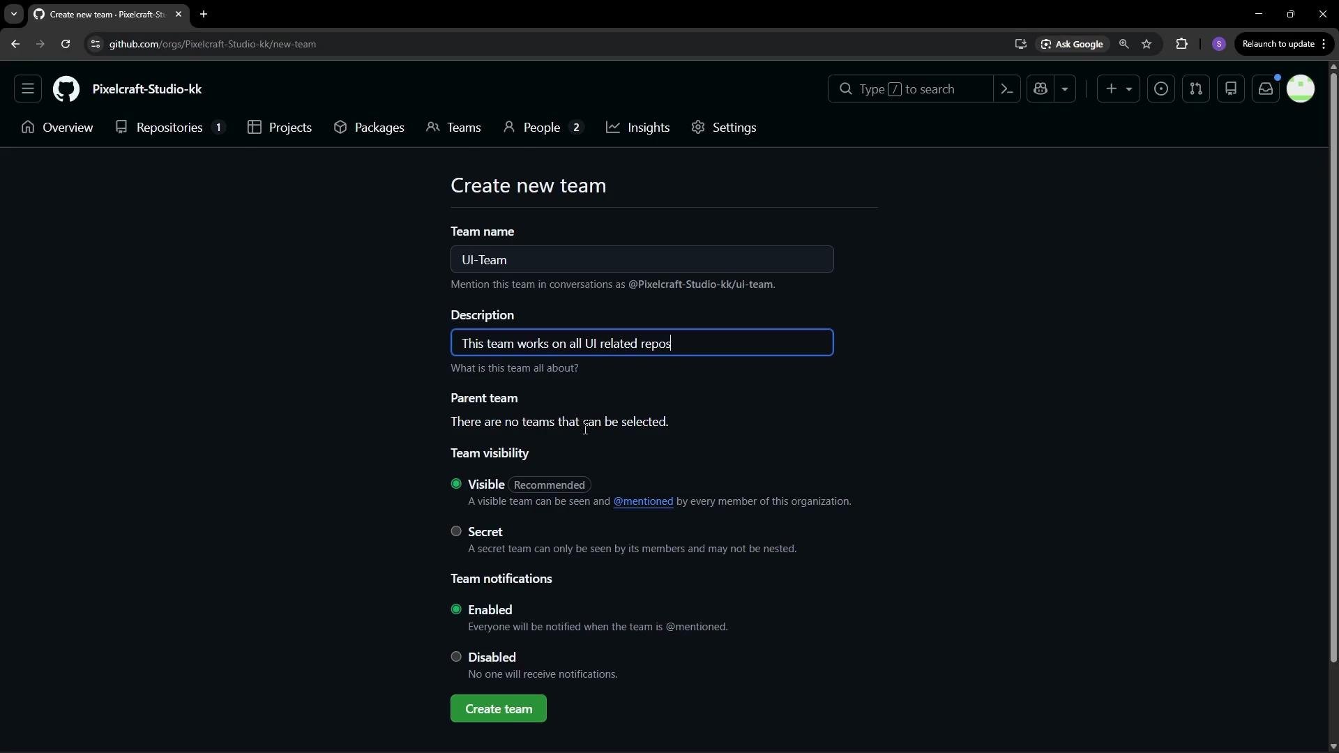Image resolution: width=1339 pixels, height=753 pixels.
Task: Select Disabled team notifications radio
Action: click(x=456, y=657)
